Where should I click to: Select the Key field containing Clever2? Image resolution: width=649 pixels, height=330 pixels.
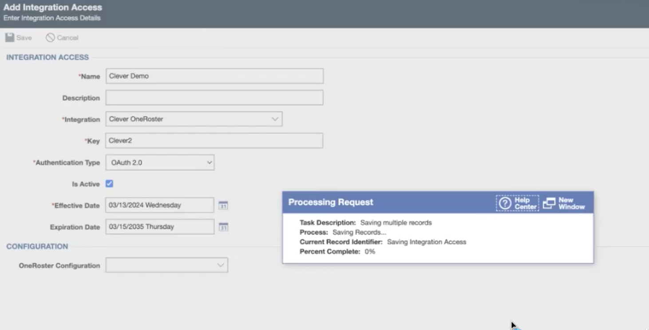click(x=214, y=141)
